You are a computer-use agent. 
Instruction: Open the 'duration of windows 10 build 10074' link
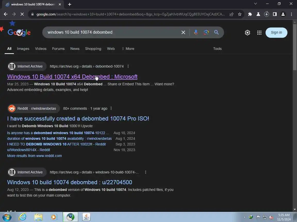click(60, 138)
